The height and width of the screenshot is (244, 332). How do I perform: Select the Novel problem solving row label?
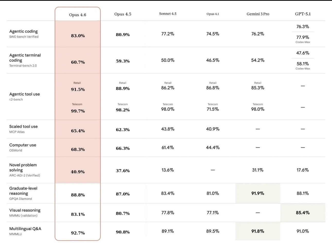point(23,167)
